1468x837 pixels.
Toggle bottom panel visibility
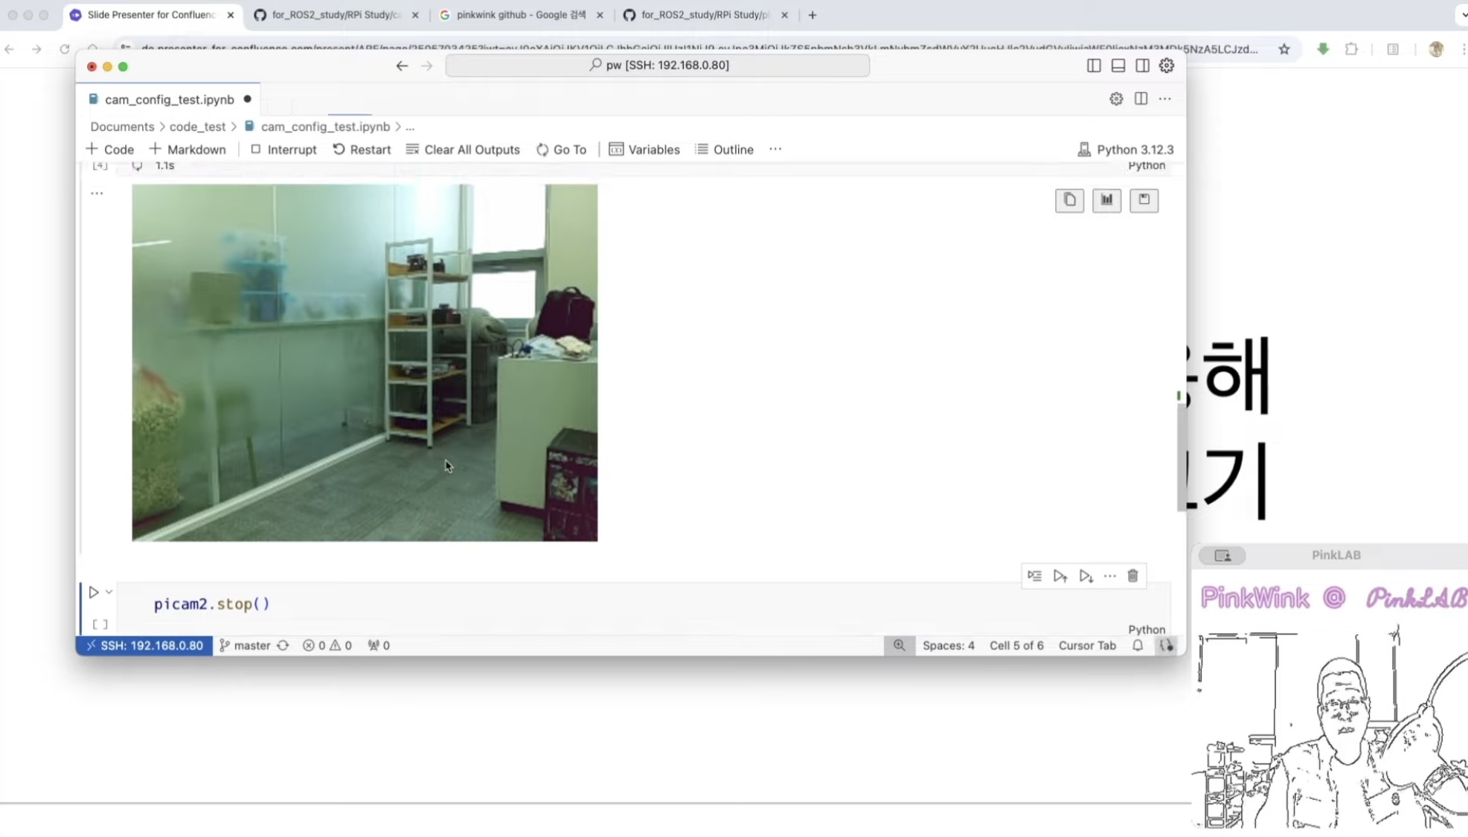point(1118,65)
